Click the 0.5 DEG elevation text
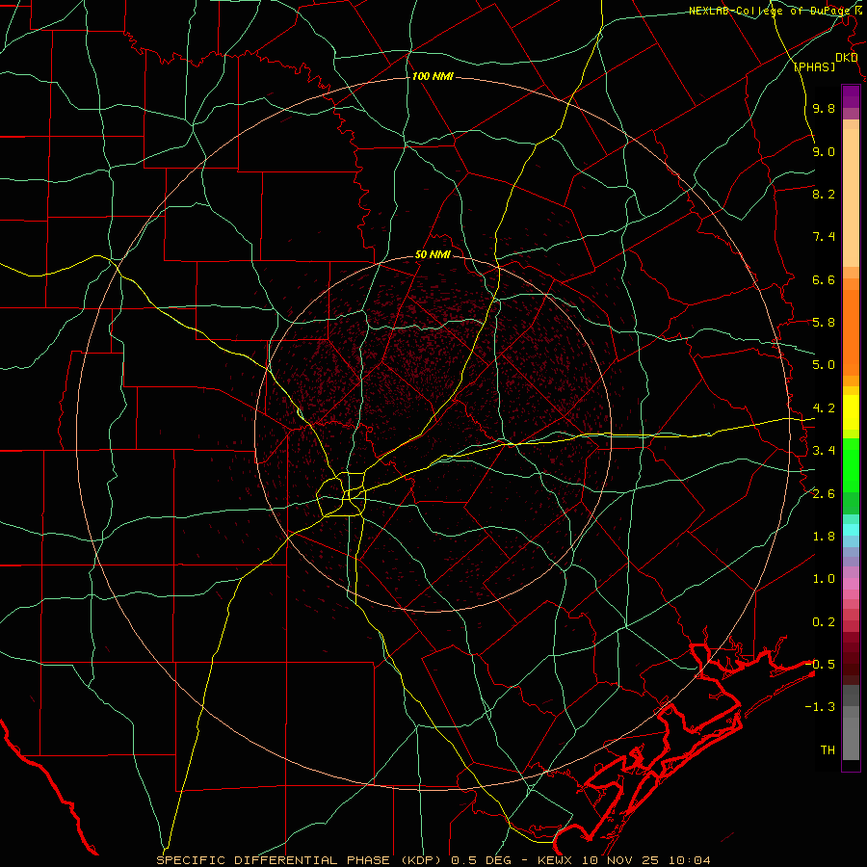 coord(480,860)
